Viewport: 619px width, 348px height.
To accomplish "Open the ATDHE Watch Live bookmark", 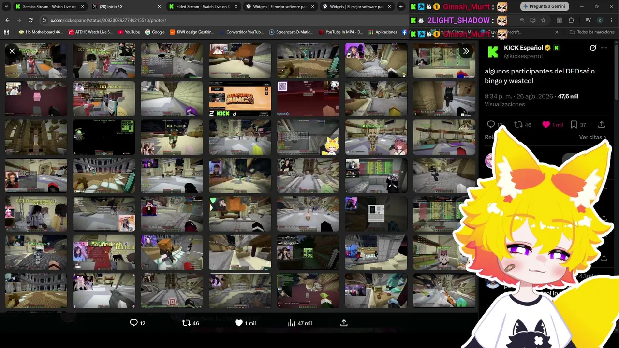I will click(90, 32).
